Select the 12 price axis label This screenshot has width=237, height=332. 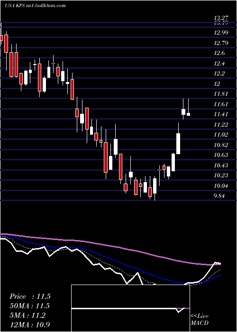coord(217,83)
